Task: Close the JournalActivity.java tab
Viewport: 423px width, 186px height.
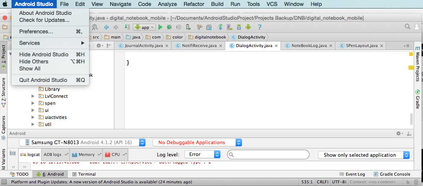Action: tap(167, 46)
